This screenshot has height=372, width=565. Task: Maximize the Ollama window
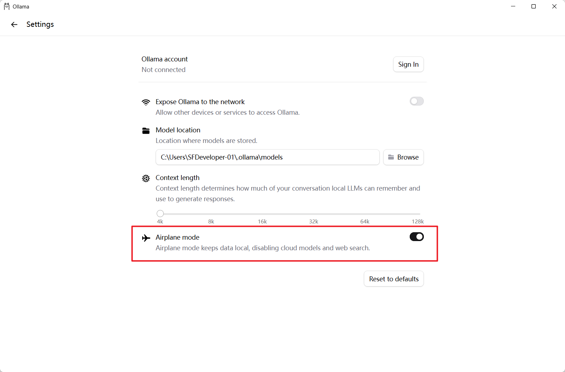click(534, 6)
